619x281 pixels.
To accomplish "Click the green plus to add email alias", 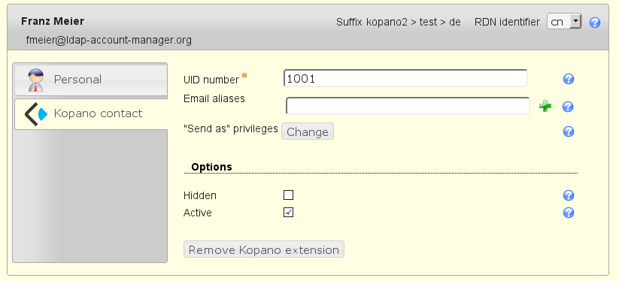I will [x=545, y=107].
